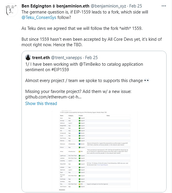The height and width of the screenshot is (193, 172).
Task: Open the github.com/ethereum-cat-h... link
Action: pos(53,98)
